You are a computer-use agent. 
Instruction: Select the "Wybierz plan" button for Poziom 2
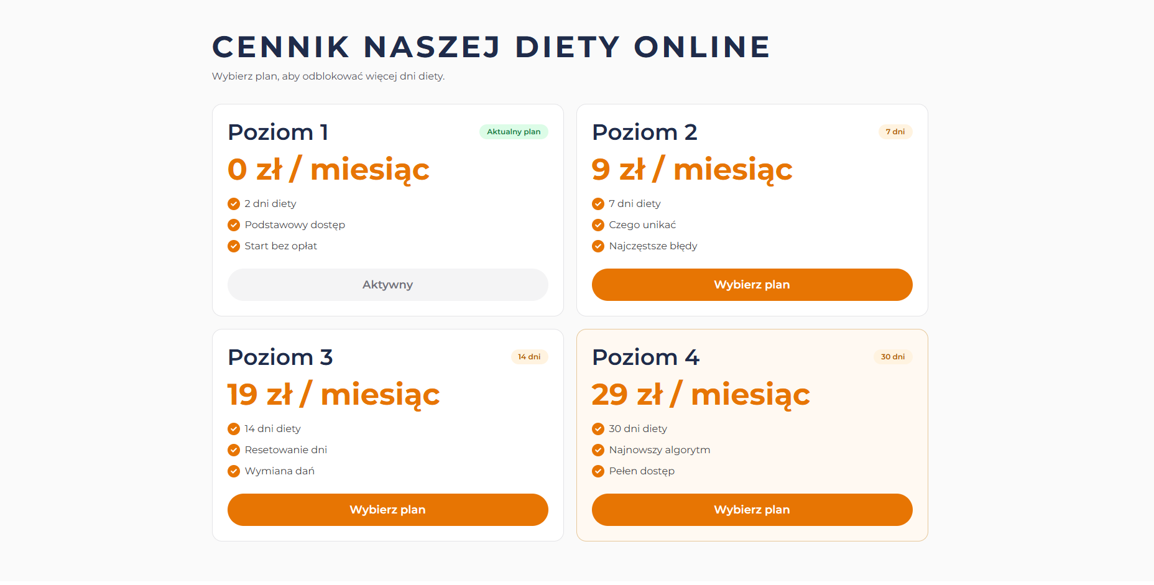click(x=752, y=284)
